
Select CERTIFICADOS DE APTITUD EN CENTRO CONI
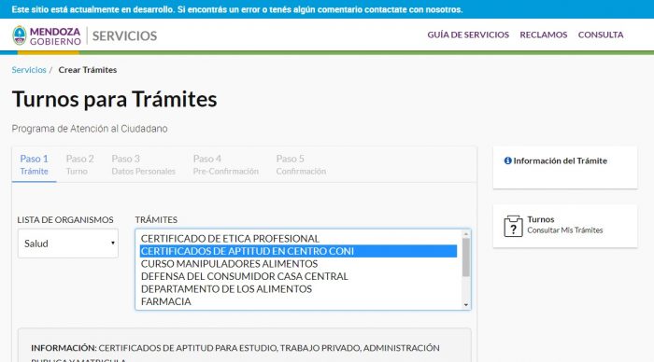click(x=299, y=251)
